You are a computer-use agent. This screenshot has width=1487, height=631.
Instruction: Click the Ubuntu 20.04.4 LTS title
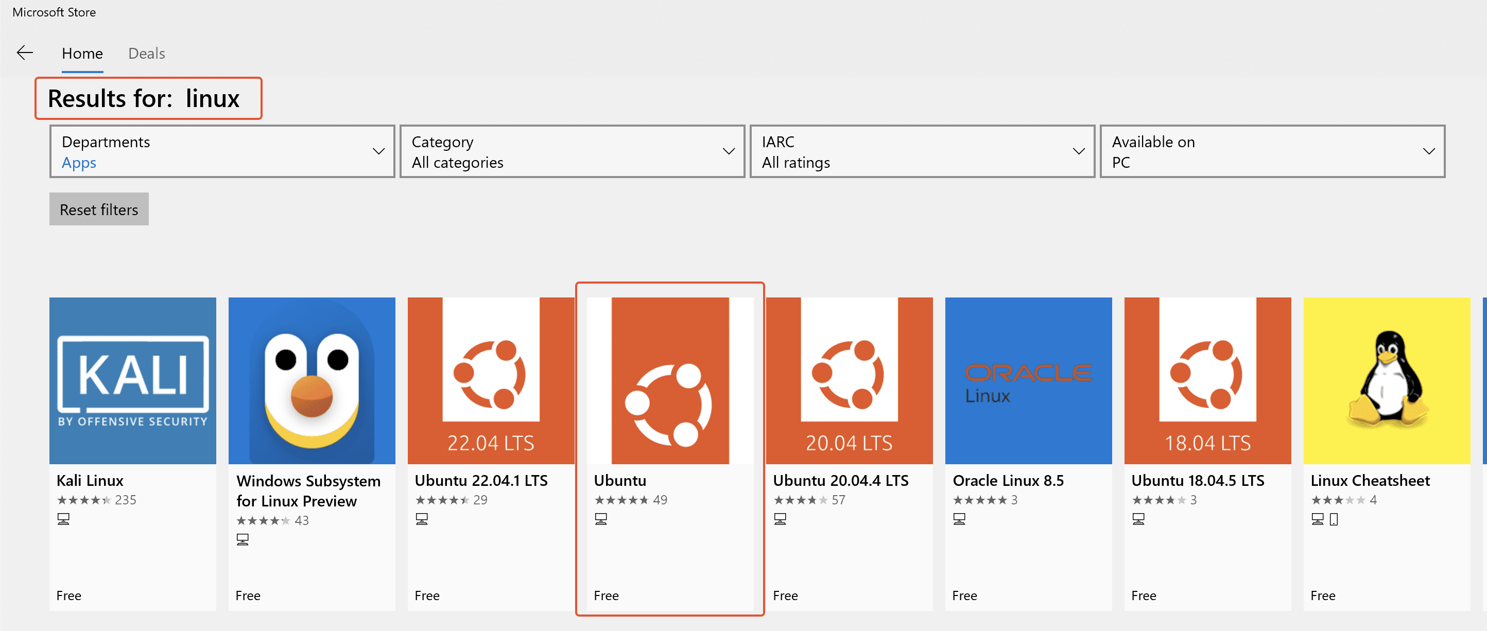(840, 481)
